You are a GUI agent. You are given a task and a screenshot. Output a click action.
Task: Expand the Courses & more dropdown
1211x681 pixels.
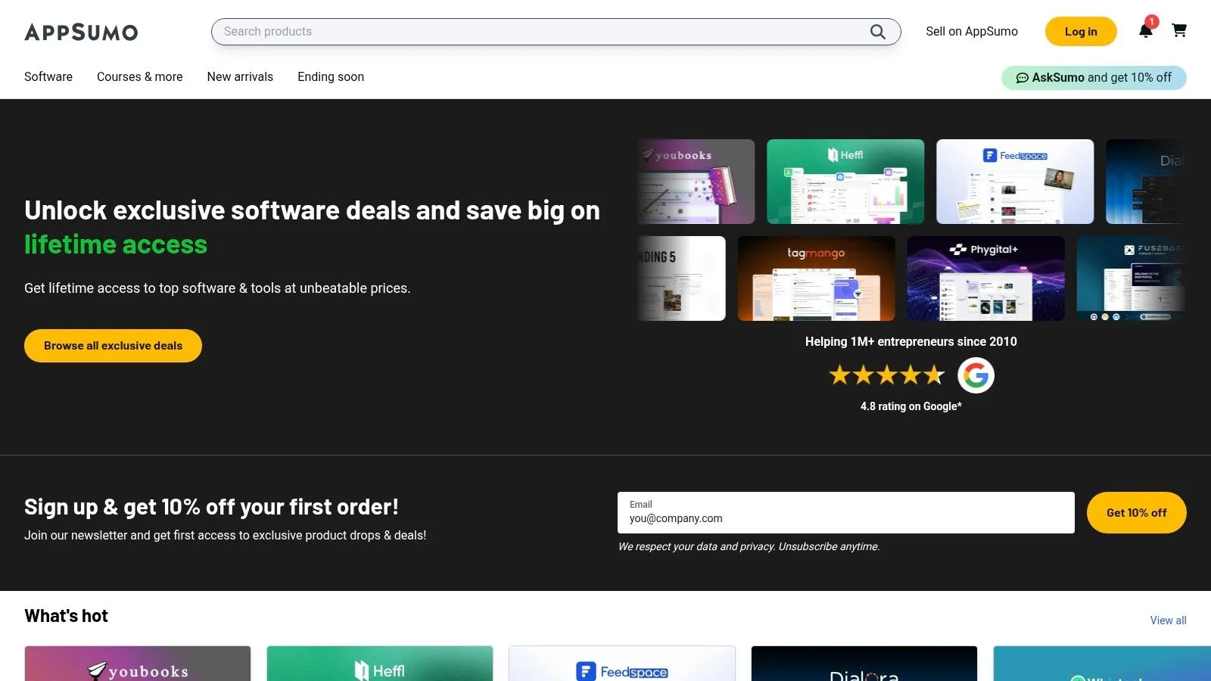[x=139, y=76]
